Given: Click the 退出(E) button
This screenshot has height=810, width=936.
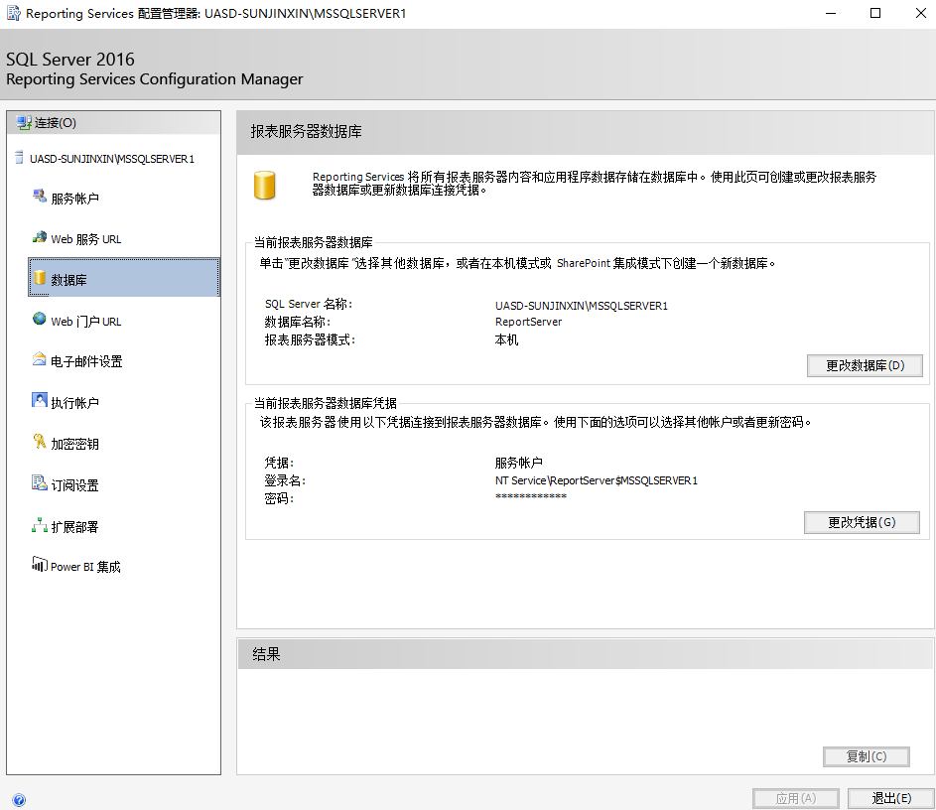Looking at the screenshot, I should (890, 797).
